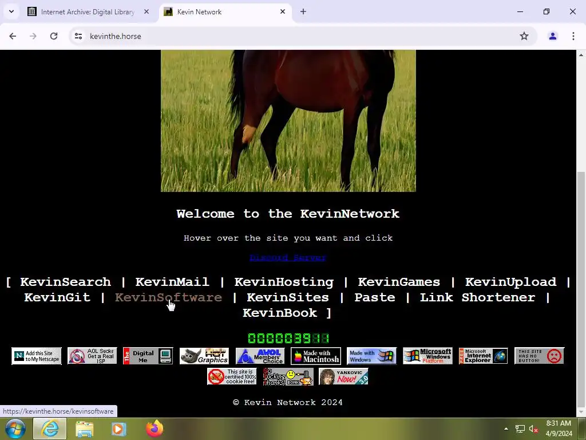The height and width of the screenshot is (440, 586).
Task: Click the green visitor counter digits
Action: 288,338
